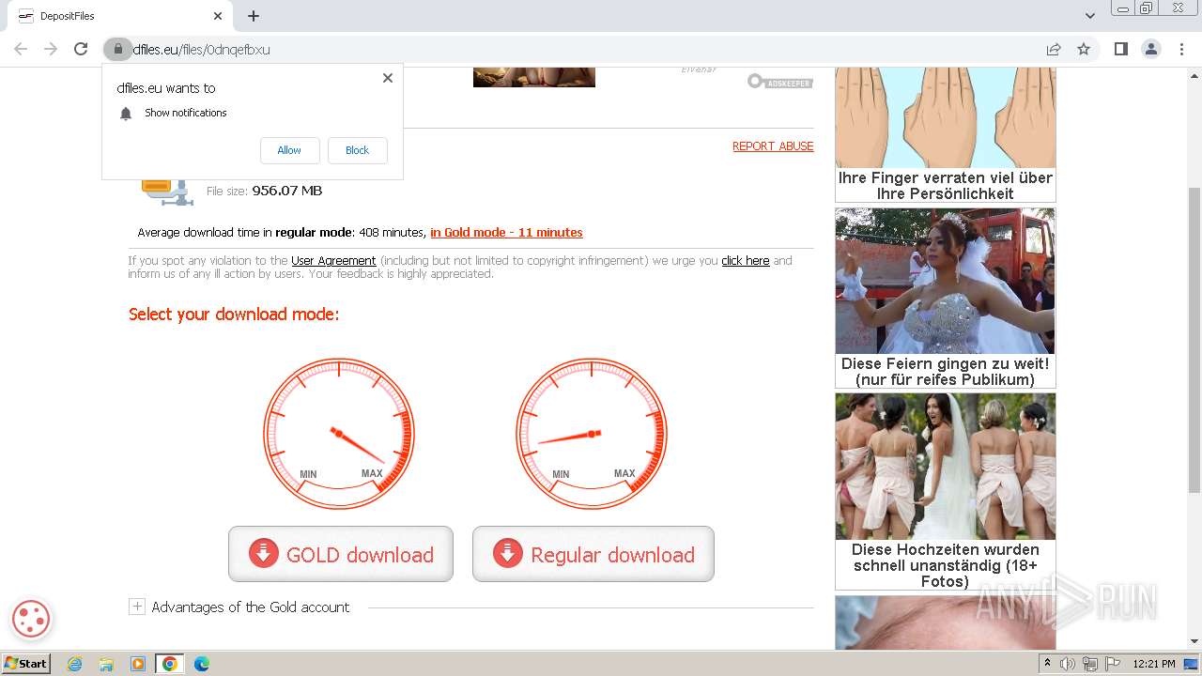Click the Regular mode speedometer gauge
This screenshot has width=1202, height=676.
[x=592, y=434]
